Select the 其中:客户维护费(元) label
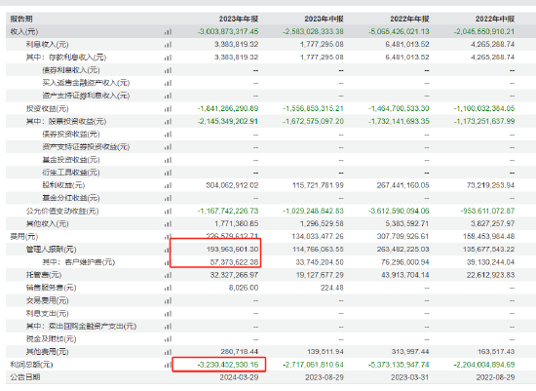Viewport: 536px width, 391px height. [79, 262]
